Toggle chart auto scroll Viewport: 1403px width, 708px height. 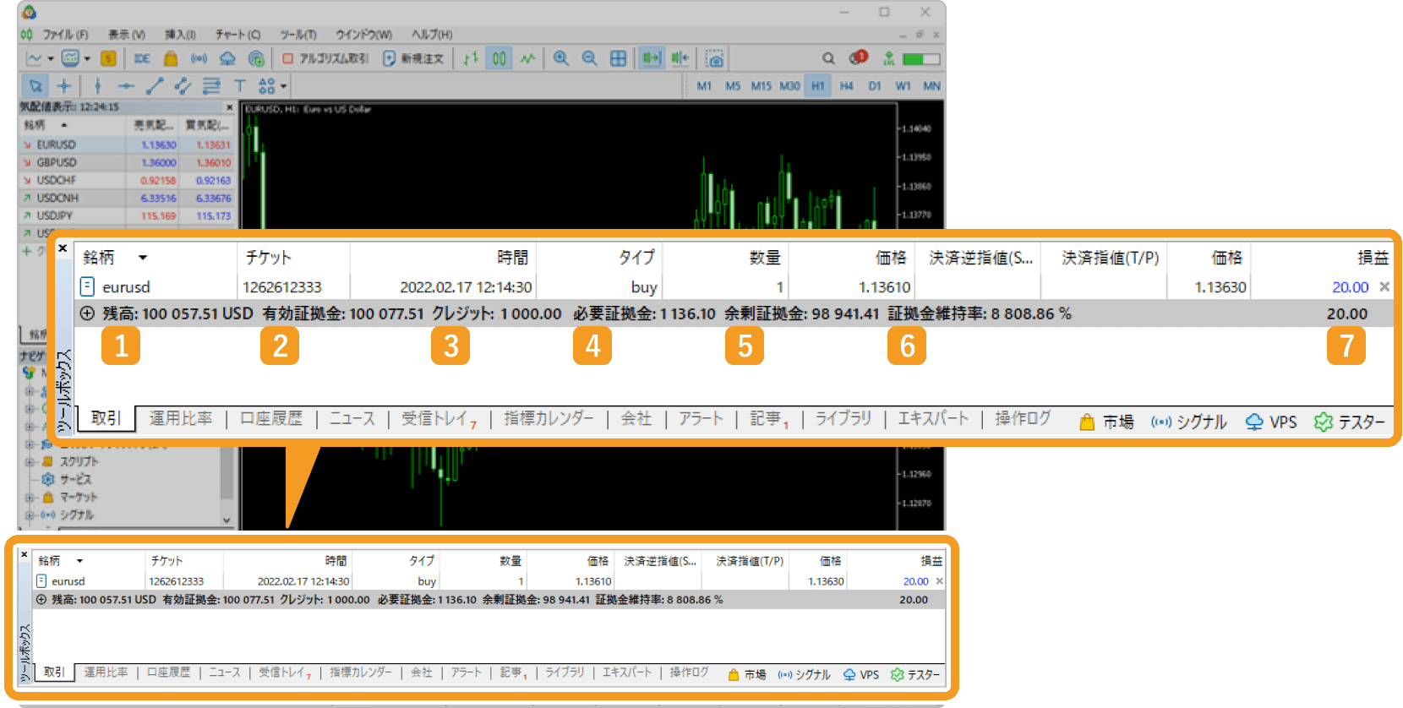tap(651, 58)
